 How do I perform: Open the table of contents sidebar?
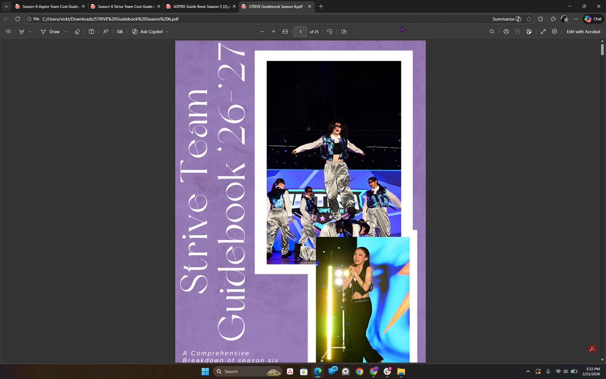pyautogui.click(x=8, y=32)
